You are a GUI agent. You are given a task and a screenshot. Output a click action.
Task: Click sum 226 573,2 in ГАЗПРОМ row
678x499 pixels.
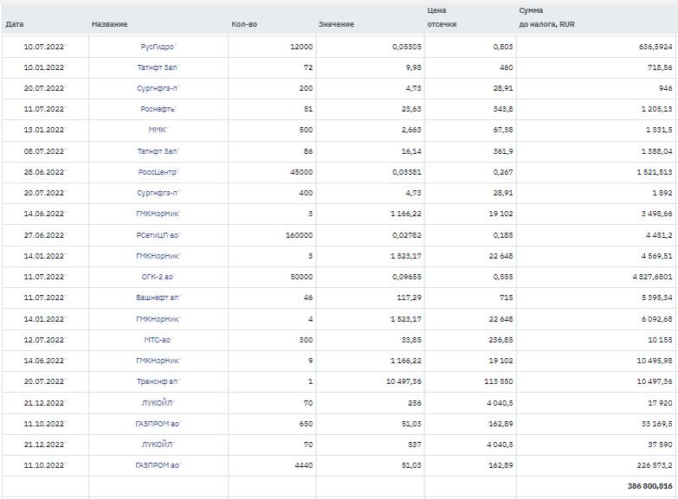tap(655, 465)
